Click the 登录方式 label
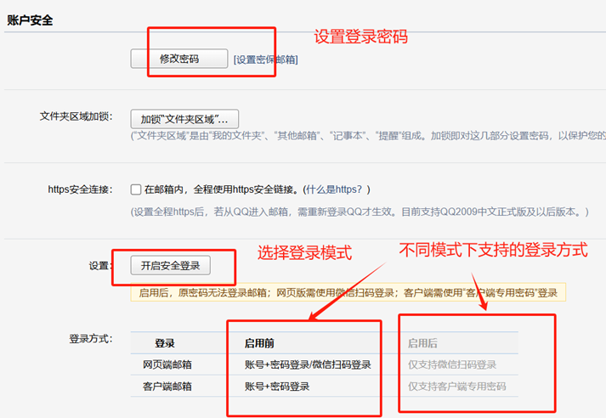 90,338
